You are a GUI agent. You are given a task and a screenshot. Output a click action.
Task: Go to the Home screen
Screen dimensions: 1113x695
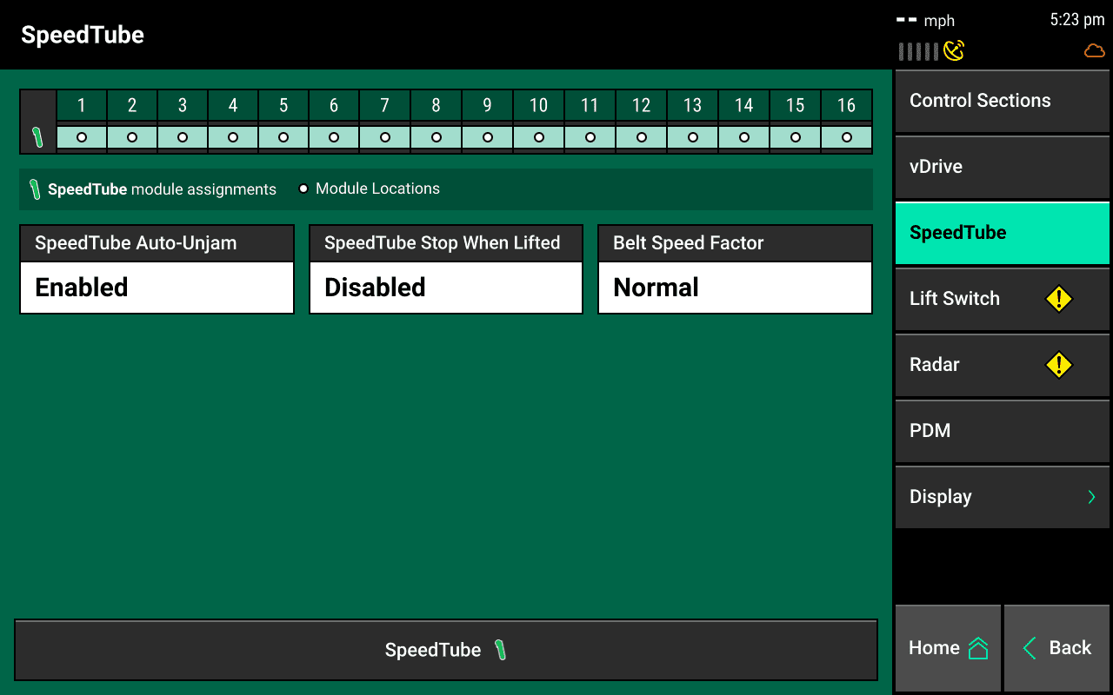click(x=948, y=648)
